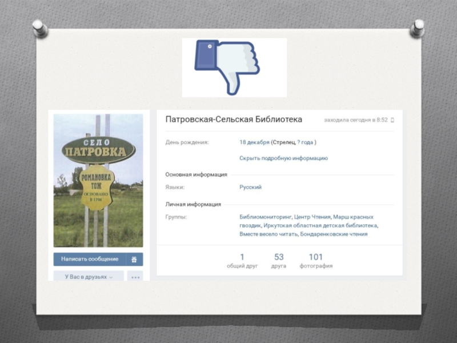Open the 'Библиомониторинг' group link
The width and height of the screenshot is (457, 343).
click(x=265, y=217)
